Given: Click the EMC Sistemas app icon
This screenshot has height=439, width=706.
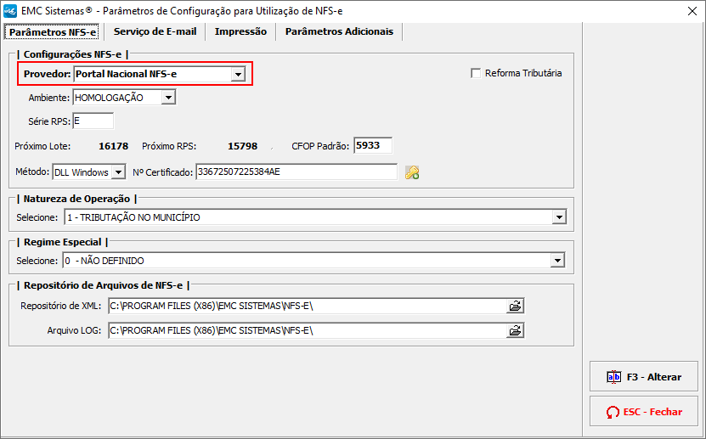Looking at the screenshot, I should [x=10, y=11].
